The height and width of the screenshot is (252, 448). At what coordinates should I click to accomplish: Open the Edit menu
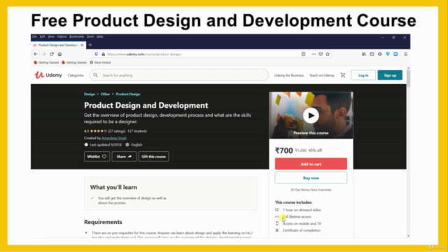[42, 36]
